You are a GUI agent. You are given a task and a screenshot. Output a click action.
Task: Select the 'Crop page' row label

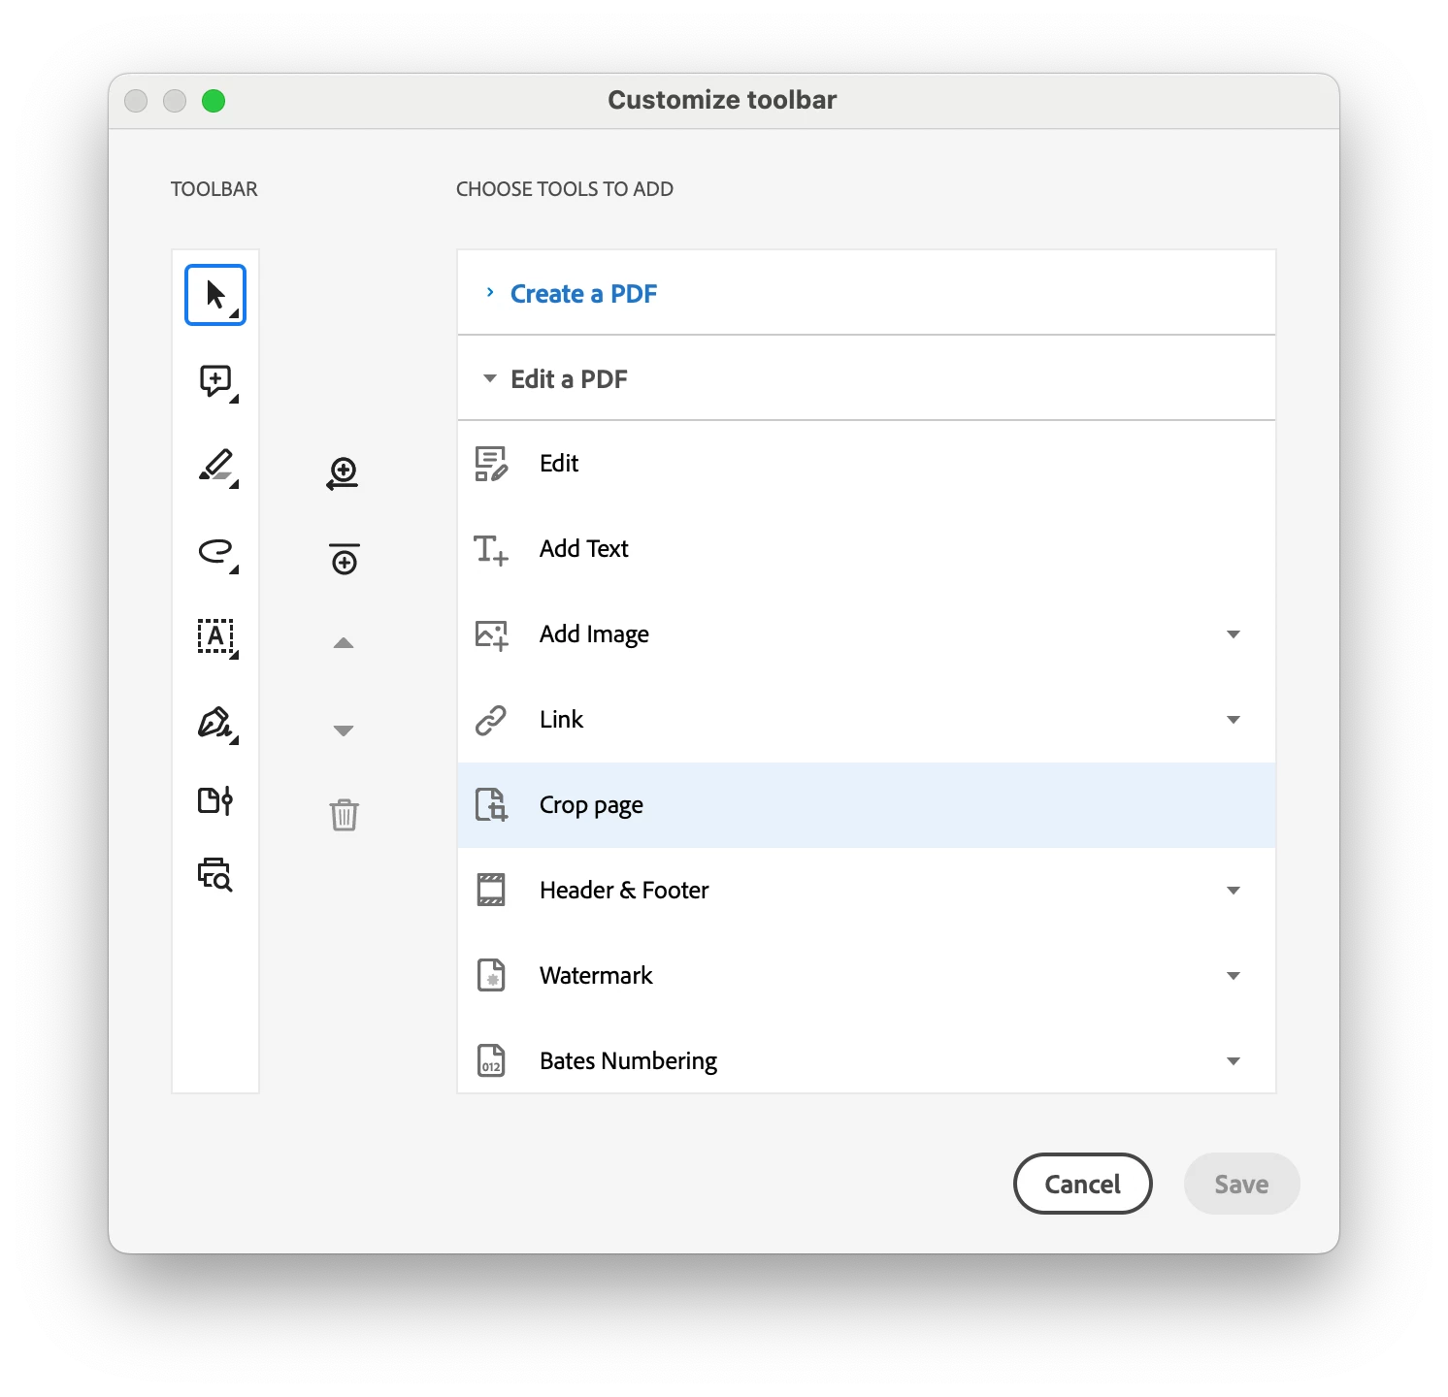point(591,806)
